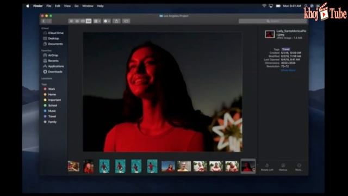Select the selected dark red last thumbnail
The height and width of the screenshot is (196, 348).
click(x=248, y=166)
